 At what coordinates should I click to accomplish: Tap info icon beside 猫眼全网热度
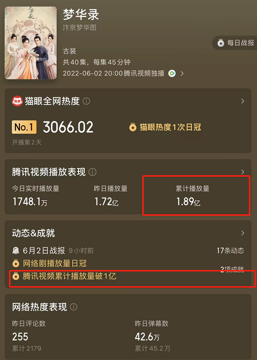click(x=86, y=101)
